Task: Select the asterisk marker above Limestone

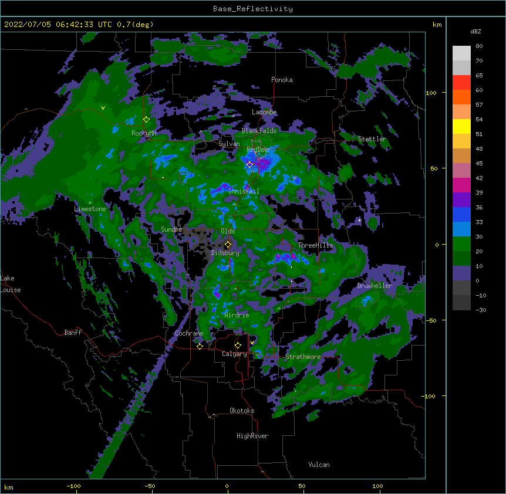Action: coord(90,203)
